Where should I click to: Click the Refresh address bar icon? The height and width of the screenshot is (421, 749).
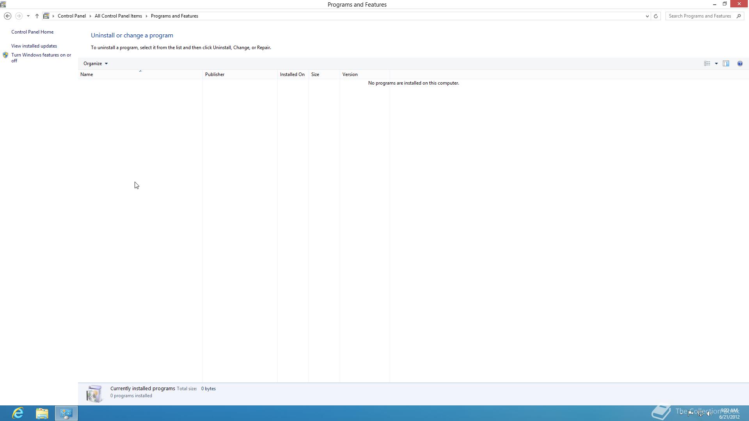[x=656, y=16]
